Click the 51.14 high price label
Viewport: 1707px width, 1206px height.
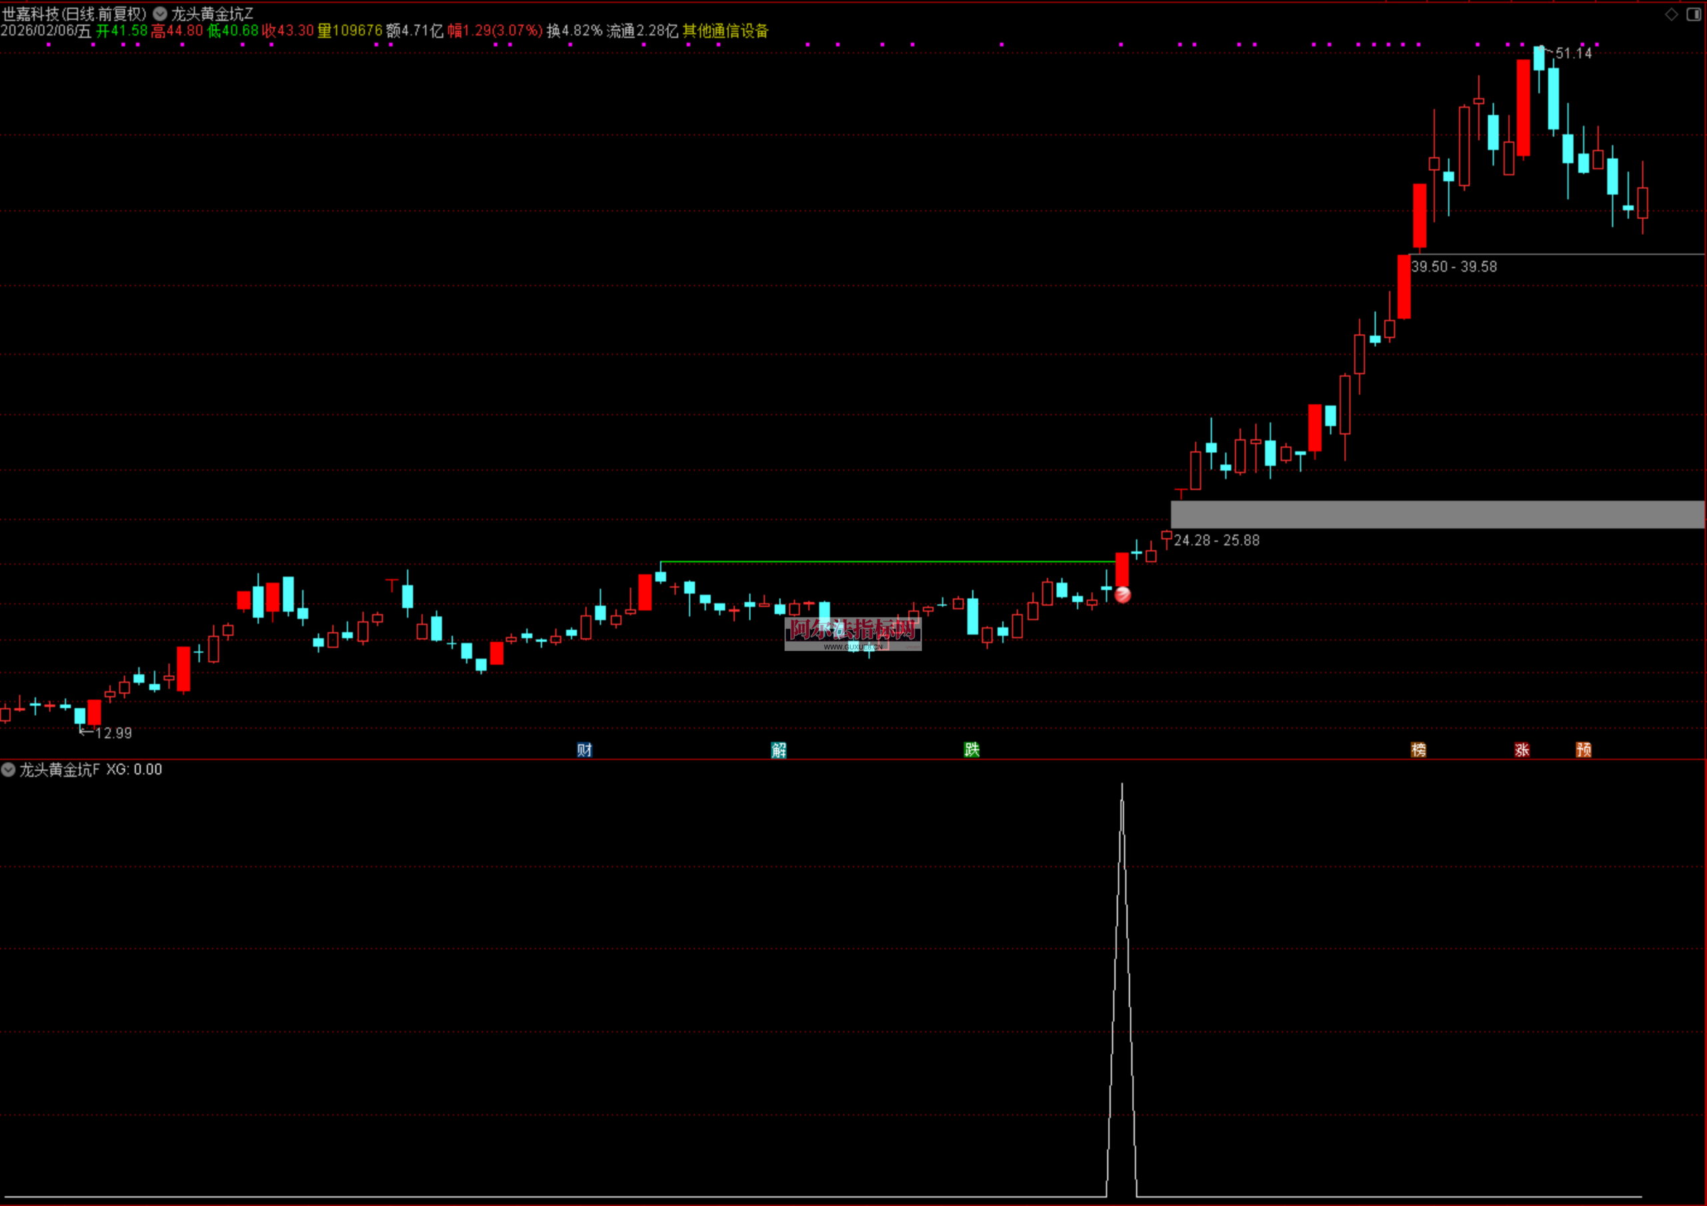tap(1573, 53)
